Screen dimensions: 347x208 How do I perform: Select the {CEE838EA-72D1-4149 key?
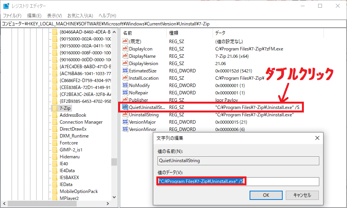(x=85, y=87)
